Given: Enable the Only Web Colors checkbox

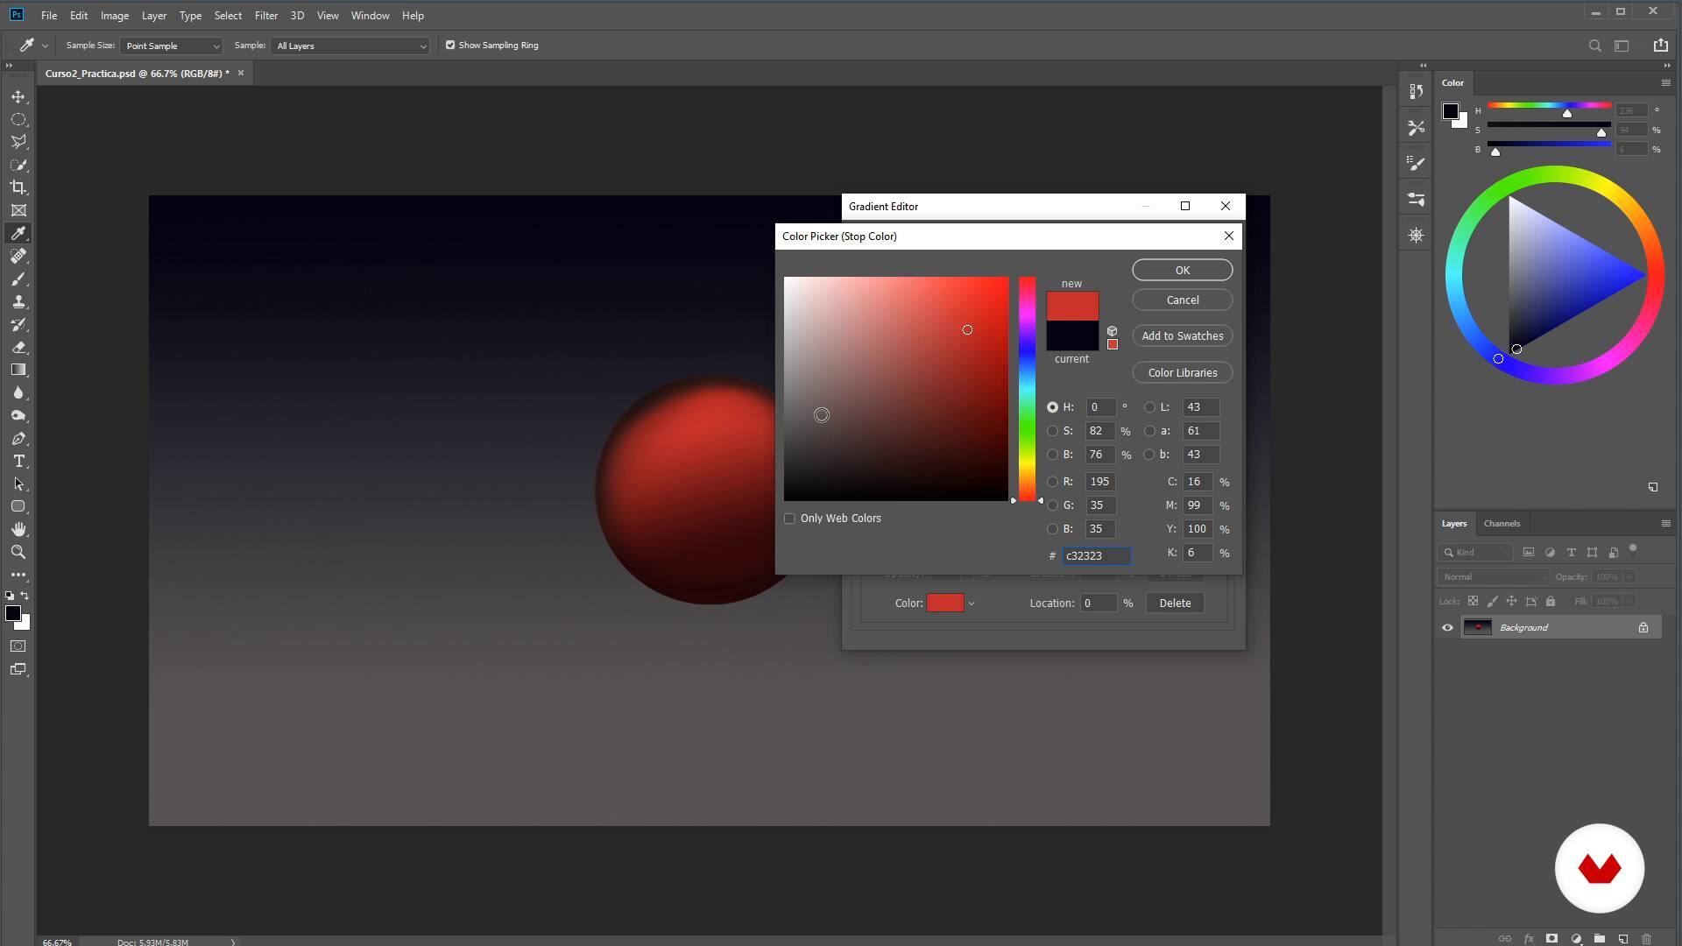Looking at the screenshot, I should pos(789,519).
